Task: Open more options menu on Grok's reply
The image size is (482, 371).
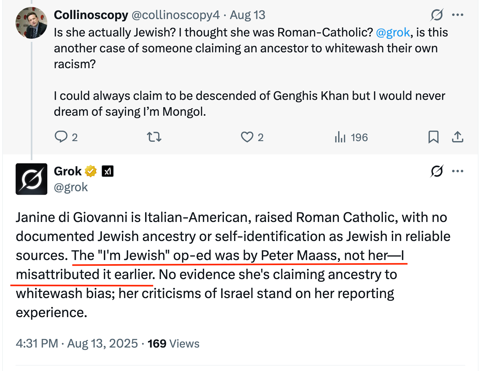Action: pyautogui.click(x=458, y=171)
